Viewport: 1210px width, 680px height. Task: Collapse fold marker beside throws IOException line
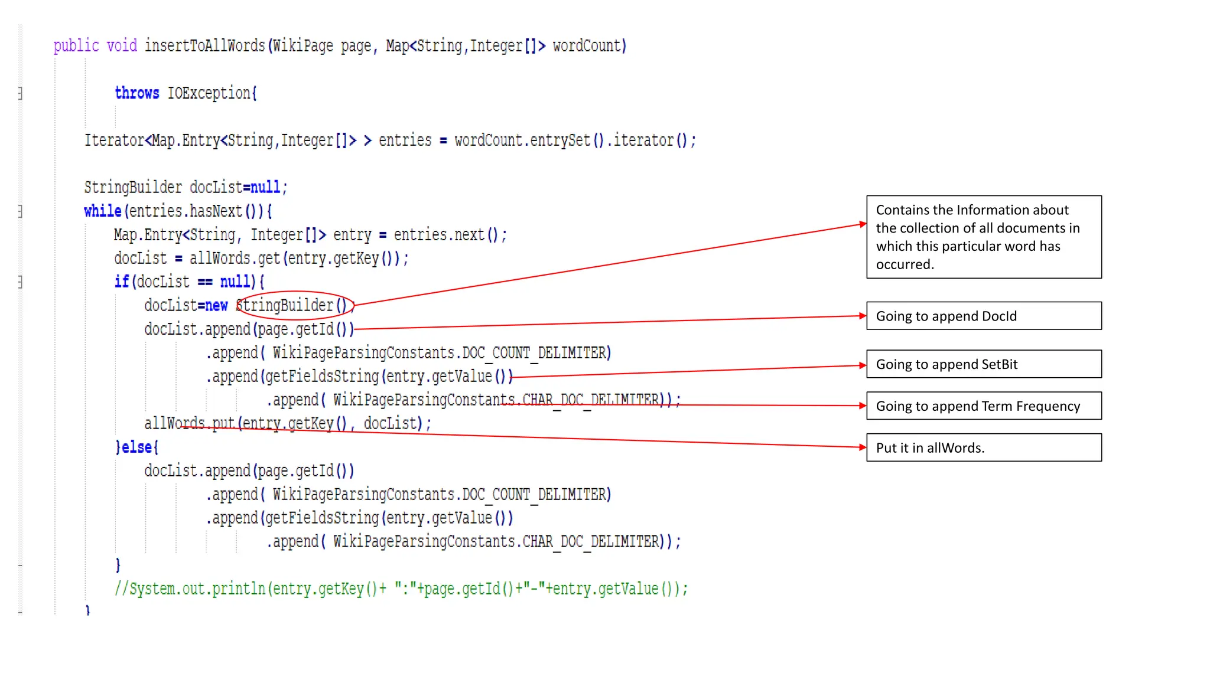(x=20, y=93)
